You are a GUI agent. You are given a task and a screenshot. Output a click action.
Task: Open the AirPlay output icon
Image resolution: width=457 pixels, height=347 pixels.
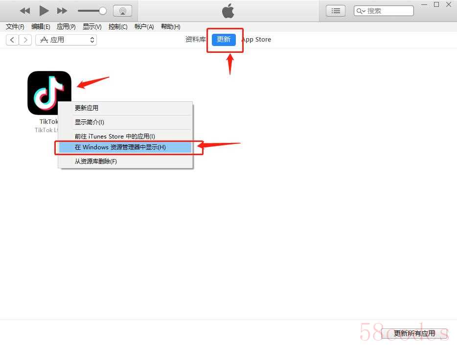coord(122,11)
